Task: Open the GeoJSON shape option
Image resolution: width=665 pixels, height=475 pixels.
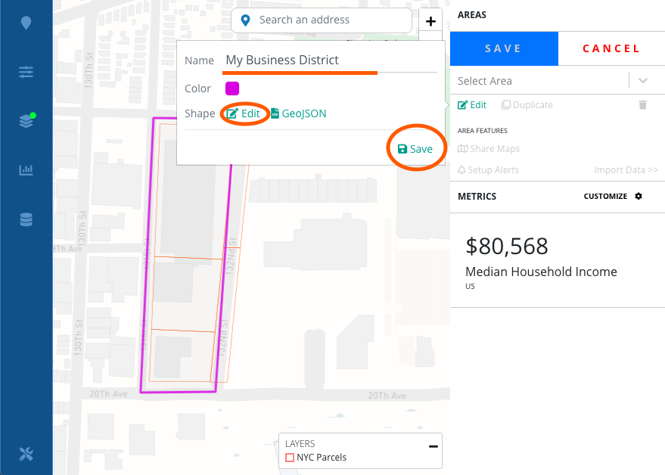Action: 299,113
